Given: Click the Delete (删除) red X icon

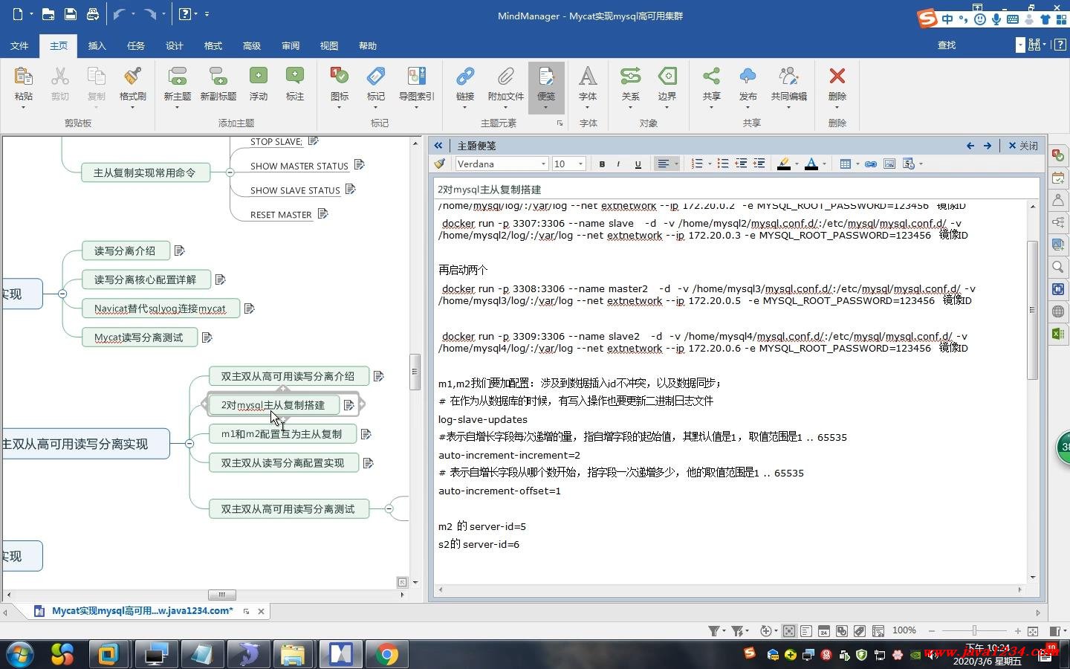Looking at the screenshot, I should 837,77.
